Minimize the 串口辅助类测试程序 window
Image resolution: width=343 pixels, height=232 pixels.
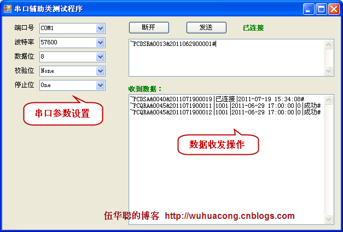(x=309, y=9)
